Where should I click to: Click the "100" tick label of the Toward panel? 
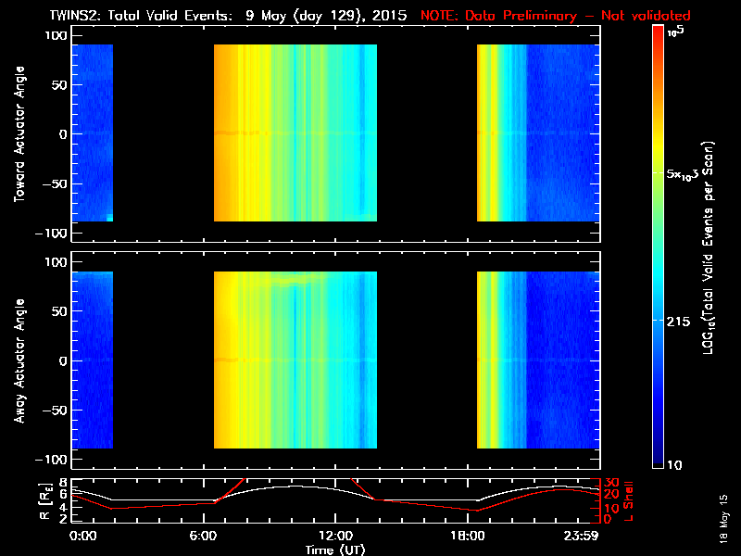pos(56,35)
